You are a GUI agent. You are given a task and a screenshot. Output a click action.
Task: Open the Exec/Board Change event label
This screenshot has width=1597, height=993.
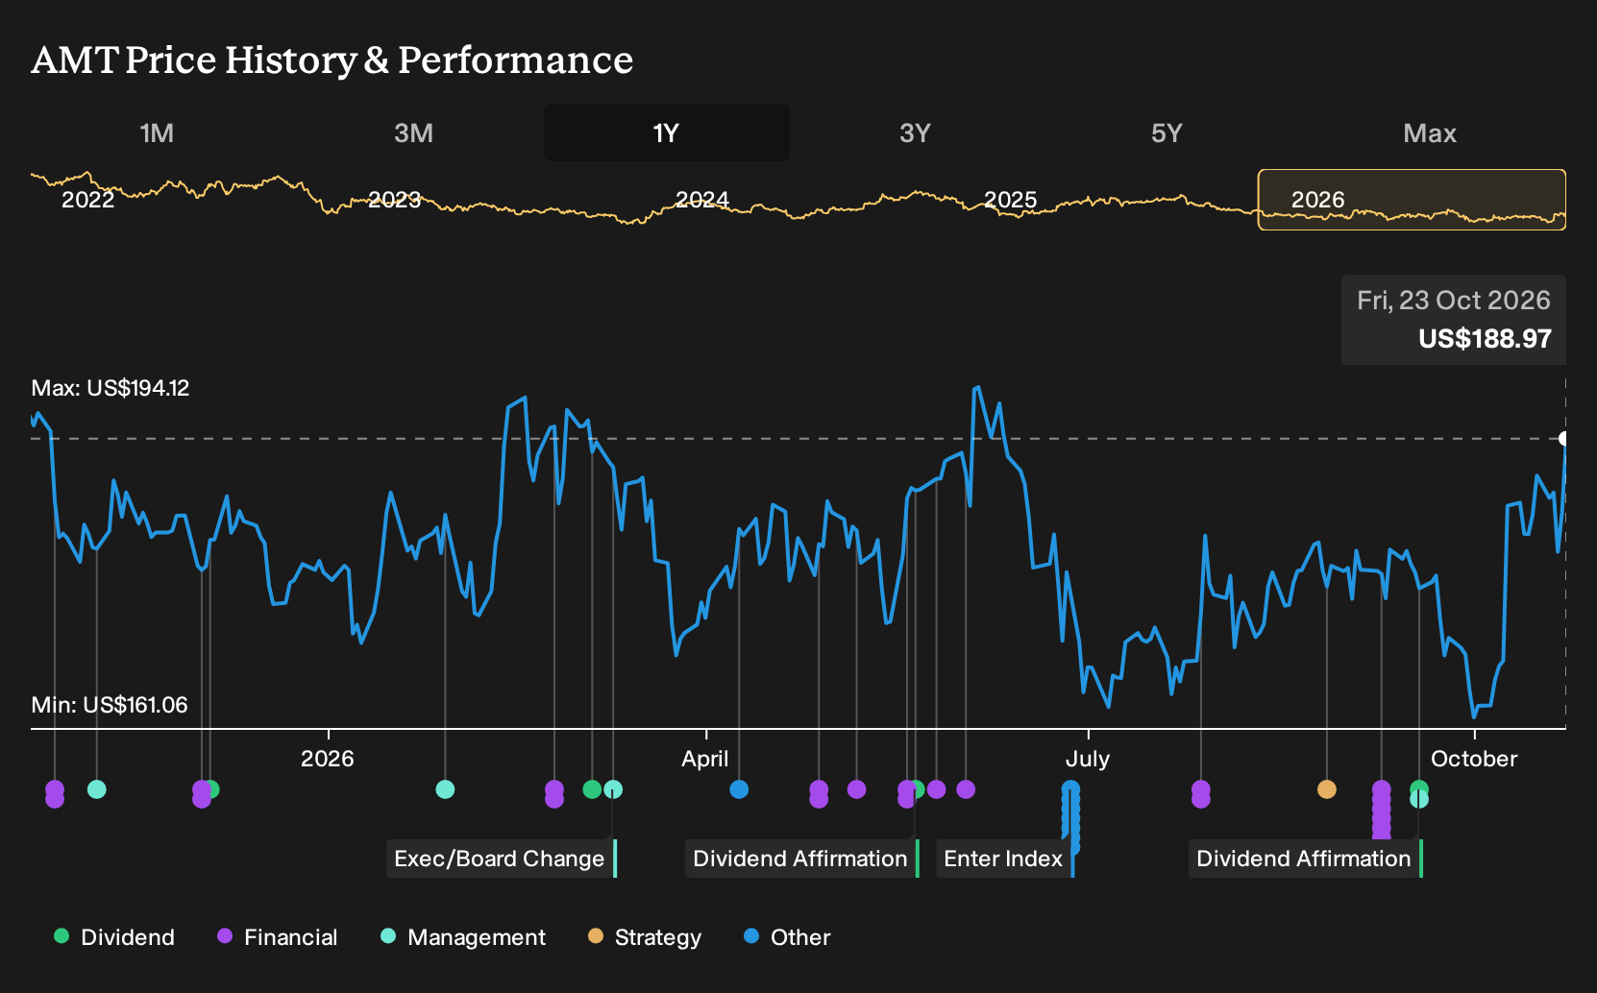500,859
